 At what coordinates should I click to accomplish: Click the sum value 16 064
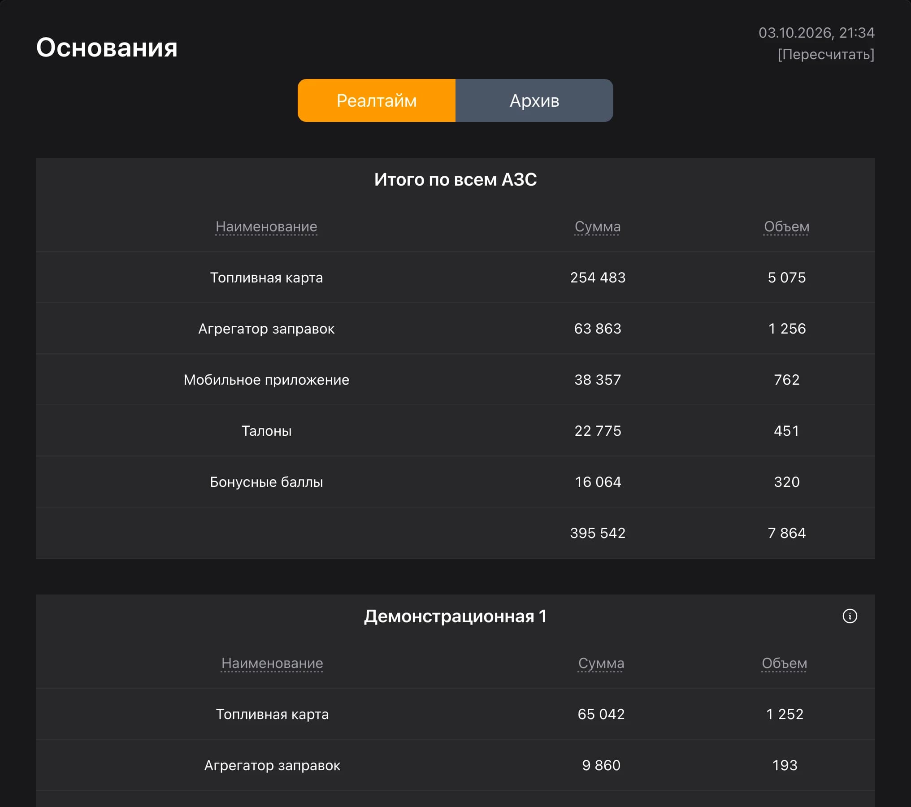click(x=598, y=482)
